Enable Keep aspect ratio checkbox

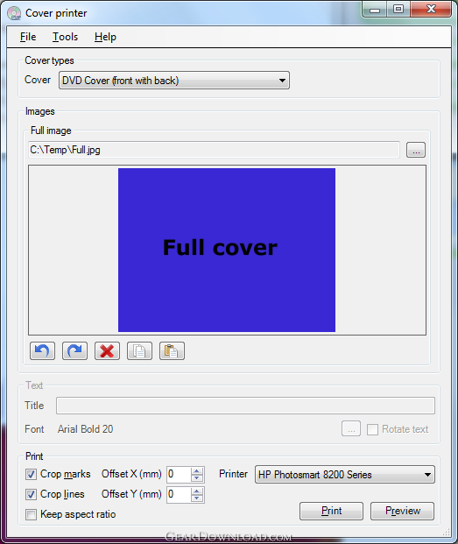[31, 514]
